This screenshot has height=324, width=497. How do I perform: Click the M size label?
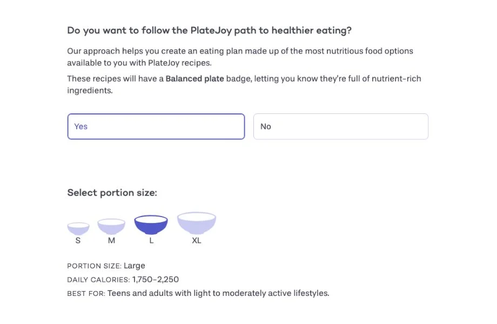coord(111,240)
